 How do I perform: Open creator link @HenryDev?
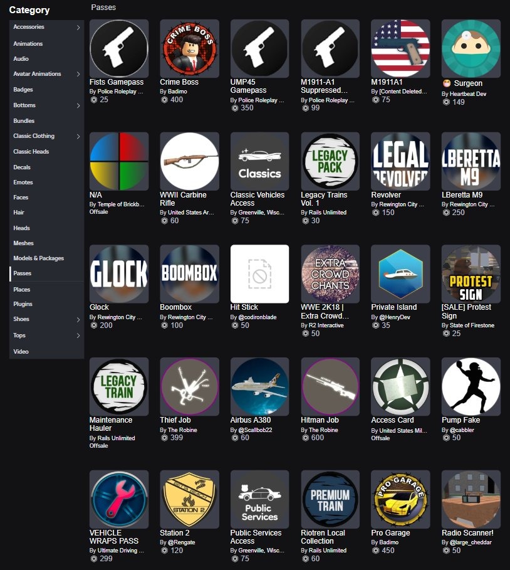click(395, 317)
